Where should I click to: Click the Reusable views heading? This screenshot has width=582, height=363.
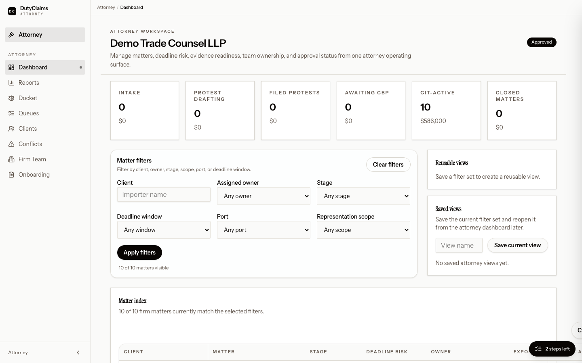(452, 163)
